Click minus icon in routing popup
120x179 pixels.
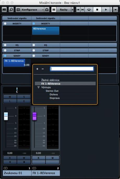[43, 69]
